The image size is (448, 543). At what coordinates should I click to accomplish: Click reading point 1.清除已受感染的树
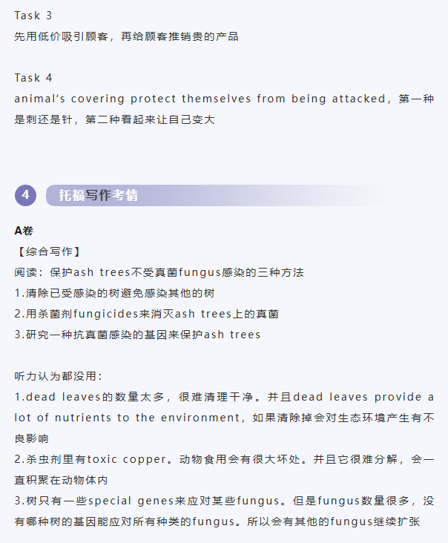(115, 293)
